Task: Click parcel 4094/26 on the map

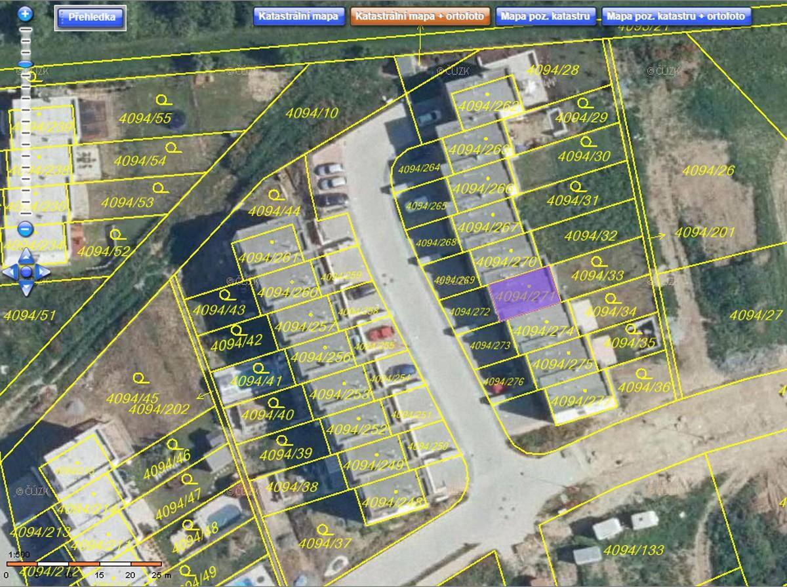Action: click(708, 170)
